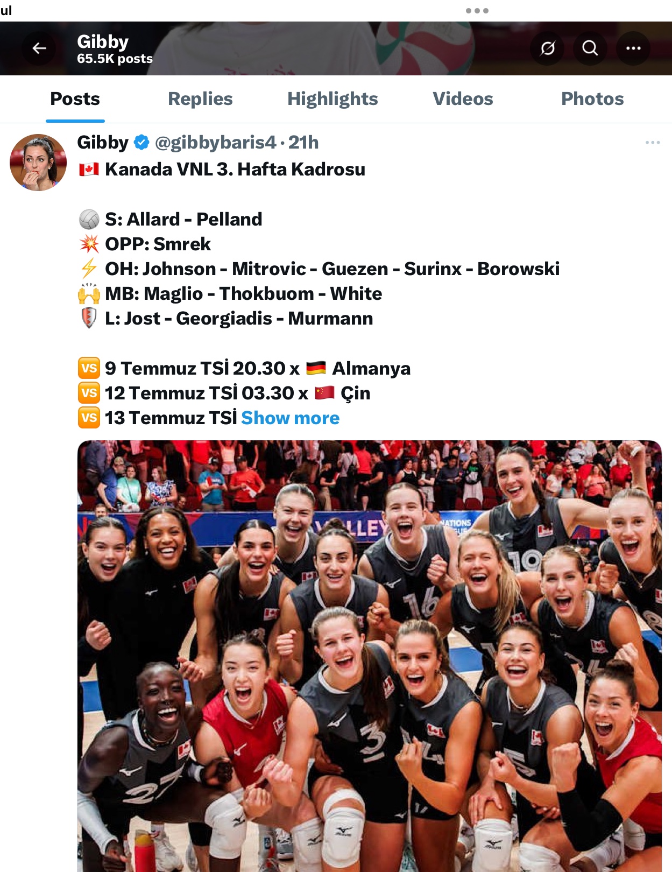The width and height of the screenshot is (672, 872).
Task: Open the Photos tab
Action: click(x=592, y=99)
